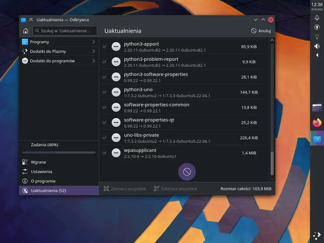Viewport: 324px width, 243px height.
Task: Toggle checkbox for python3-uno
Action: pyautogui.click(x=104, y=92)
